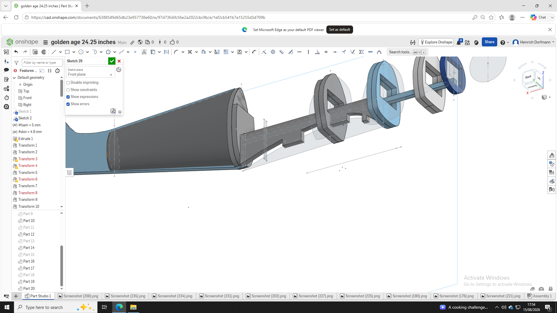Open the Screenshot (200).png tab
Viewport: 557px width, 313px height.
(x=78, y=296)
